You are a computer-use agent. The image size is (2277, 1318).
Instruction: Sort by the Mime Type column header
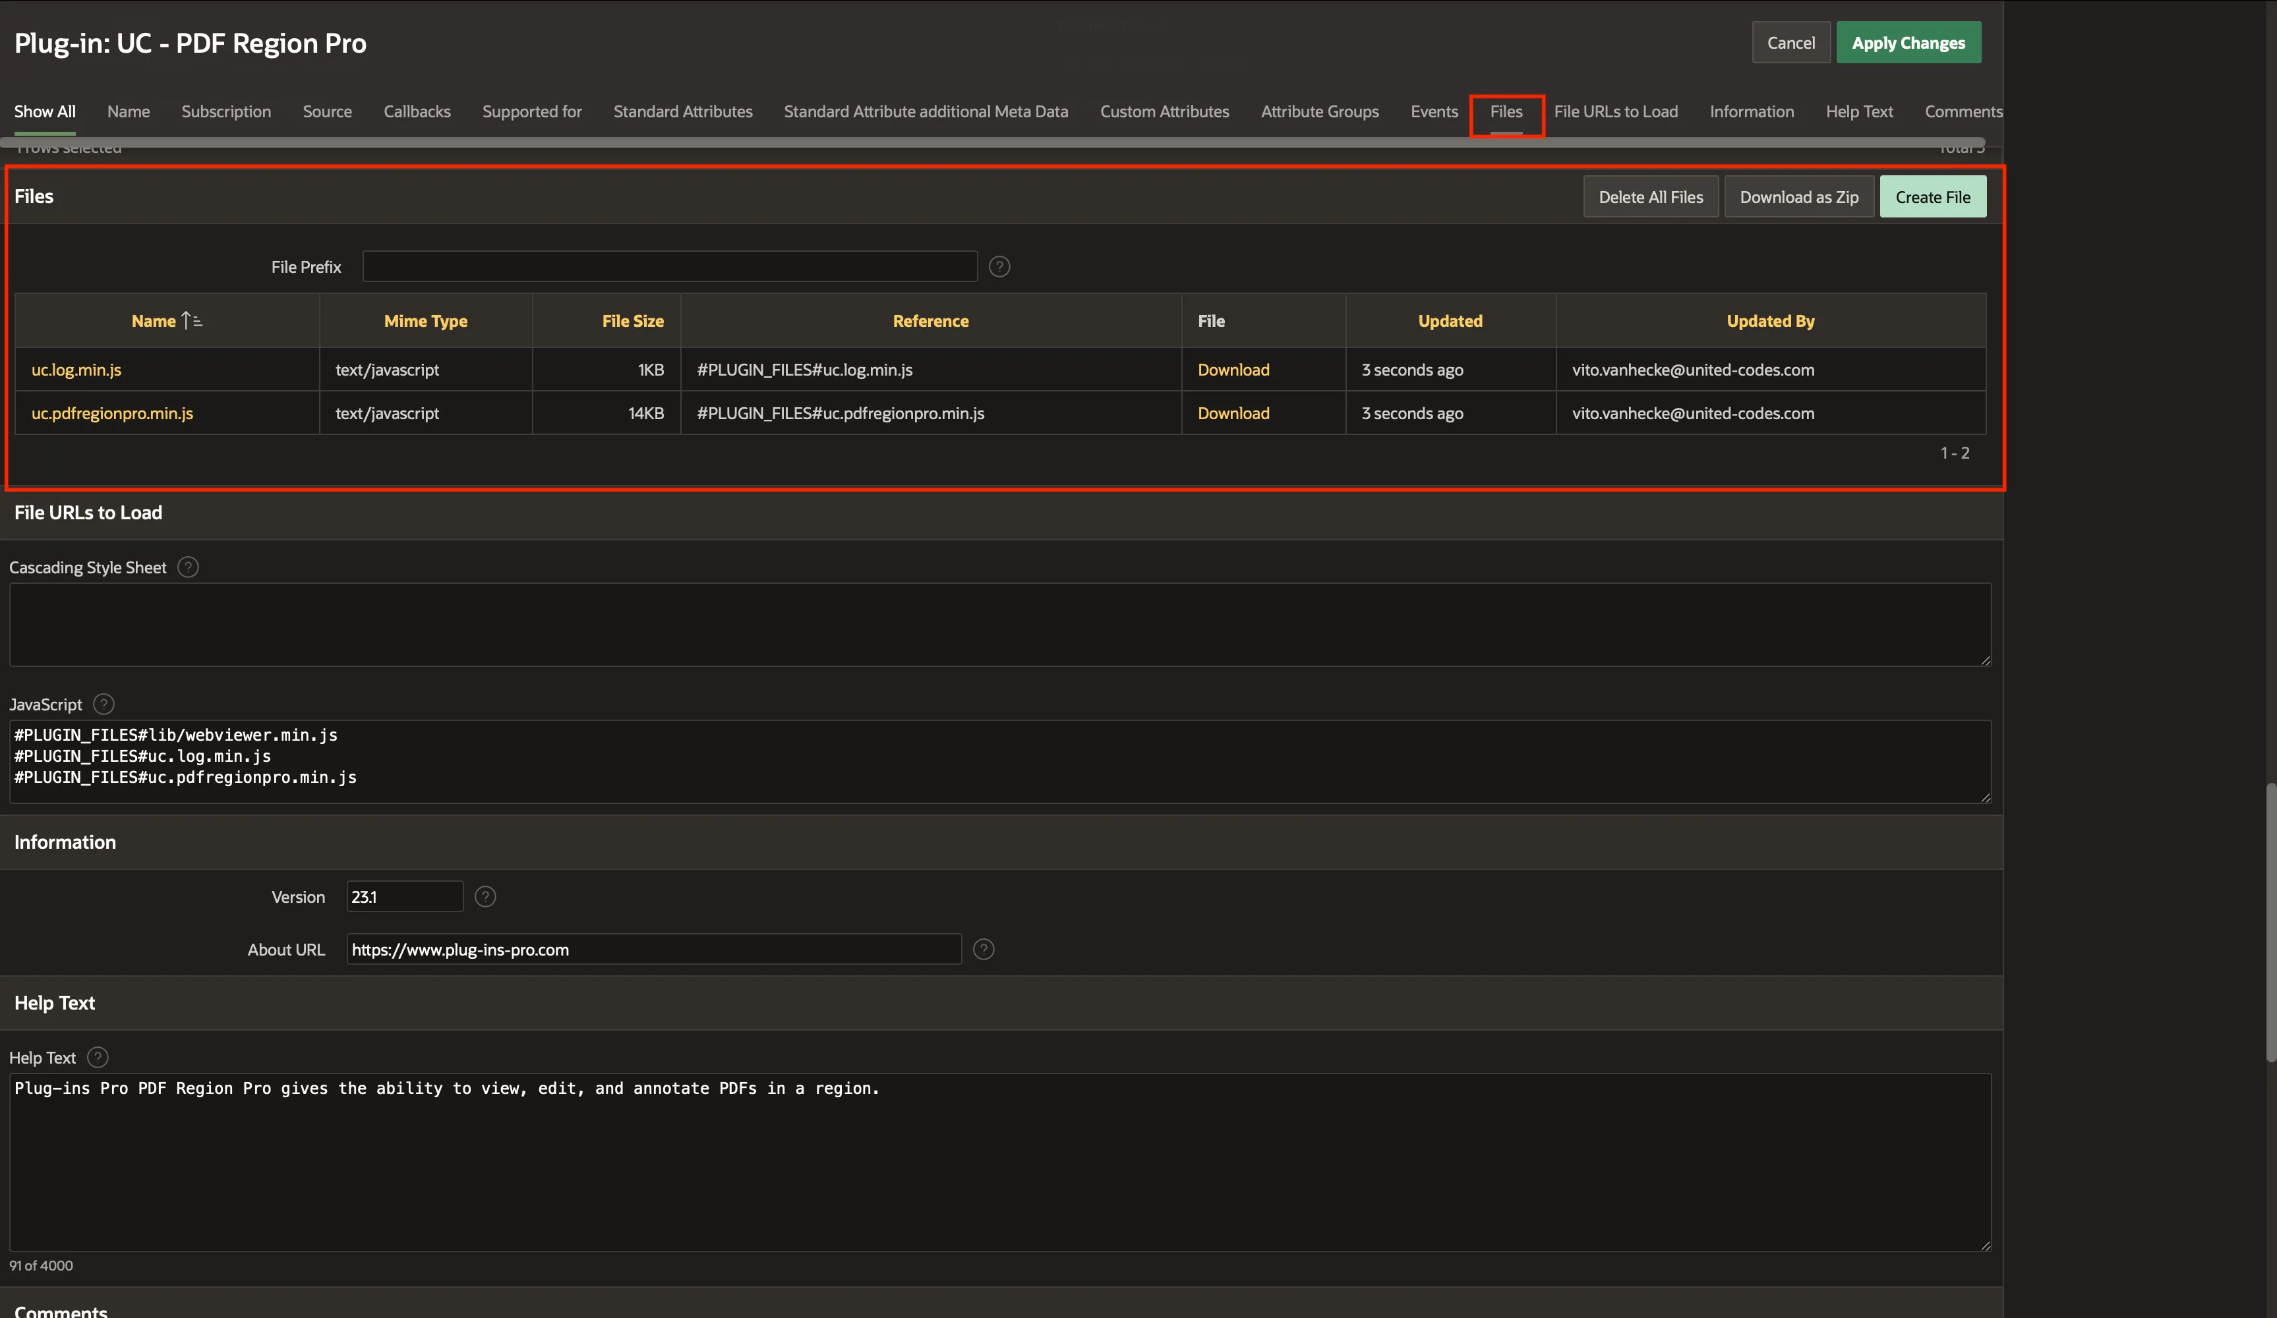(x=425, y=321)
